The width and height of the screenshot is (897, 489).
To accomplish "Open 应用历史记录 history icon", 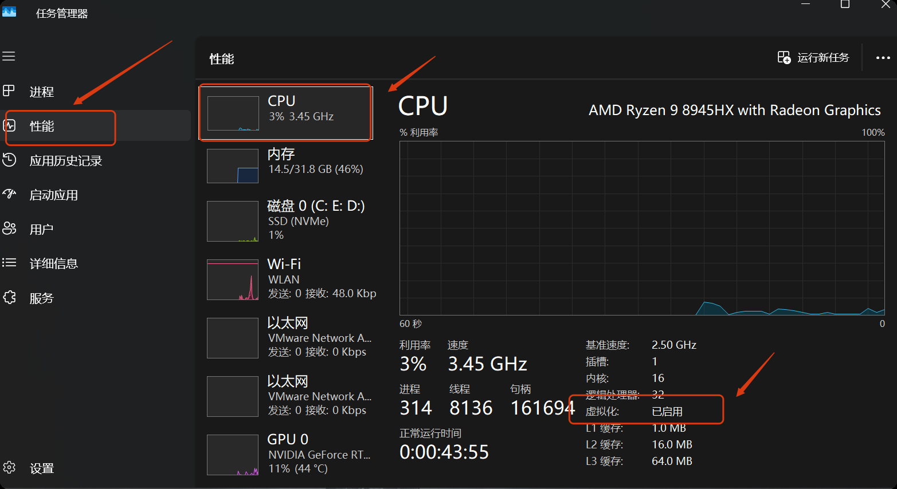I will point(9,160).
